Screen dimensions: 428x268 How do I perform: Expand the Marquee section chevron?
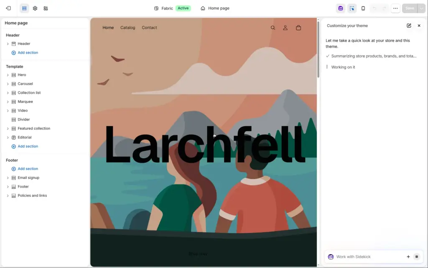coord(8,102)
